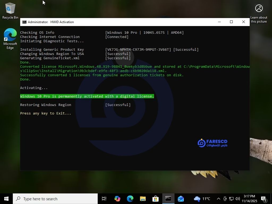
Task: Maximize the HWID Activation window
Action: 231,22
